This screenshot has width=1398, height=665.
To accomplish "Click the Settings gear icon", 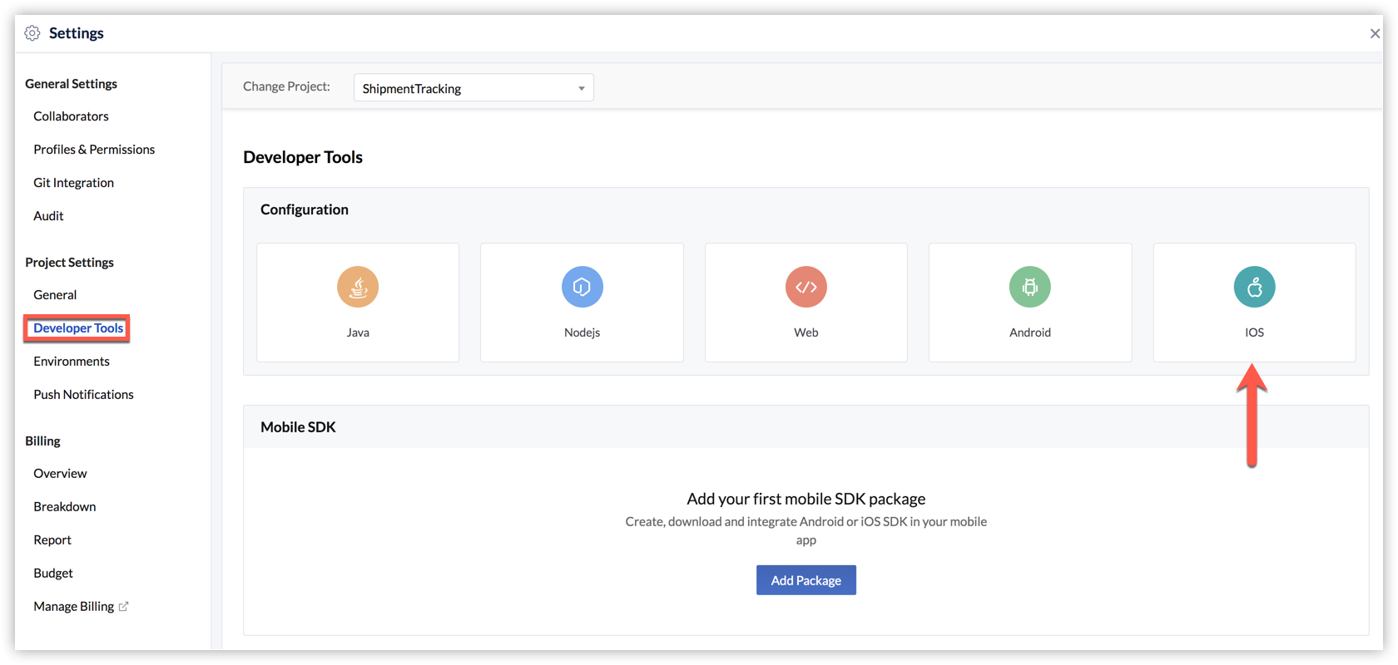I will pos(32,33).
